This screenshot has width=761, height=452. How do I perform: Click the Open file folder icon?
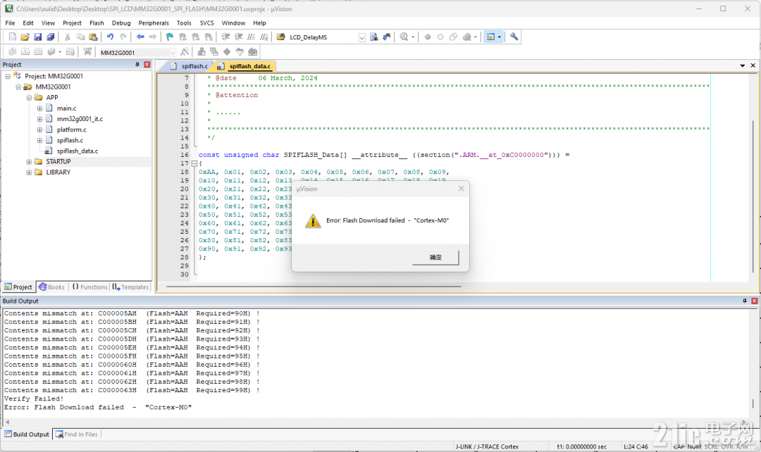(x=25, y=37)
